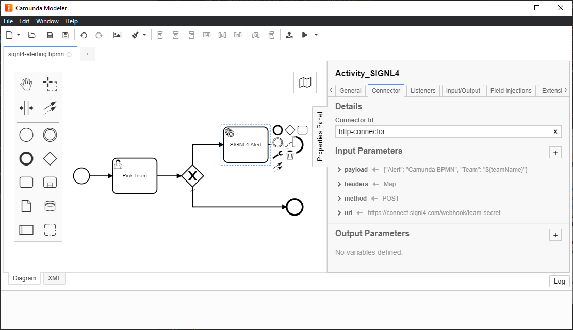
Task: Distribute elements vertically icon
Action: click(271, 35)
